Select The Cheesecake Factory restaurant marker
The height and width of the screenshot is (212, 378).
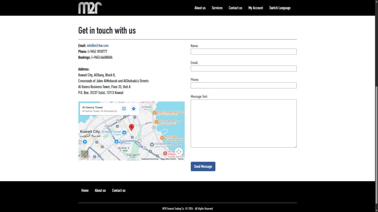click(154, 112)
